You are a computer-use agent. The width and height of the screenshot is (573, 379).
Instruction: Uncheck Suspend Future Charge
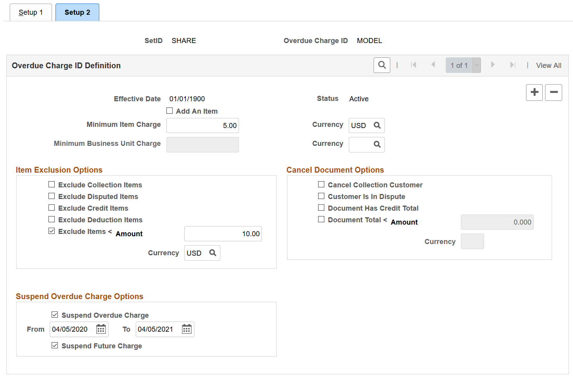55,345
